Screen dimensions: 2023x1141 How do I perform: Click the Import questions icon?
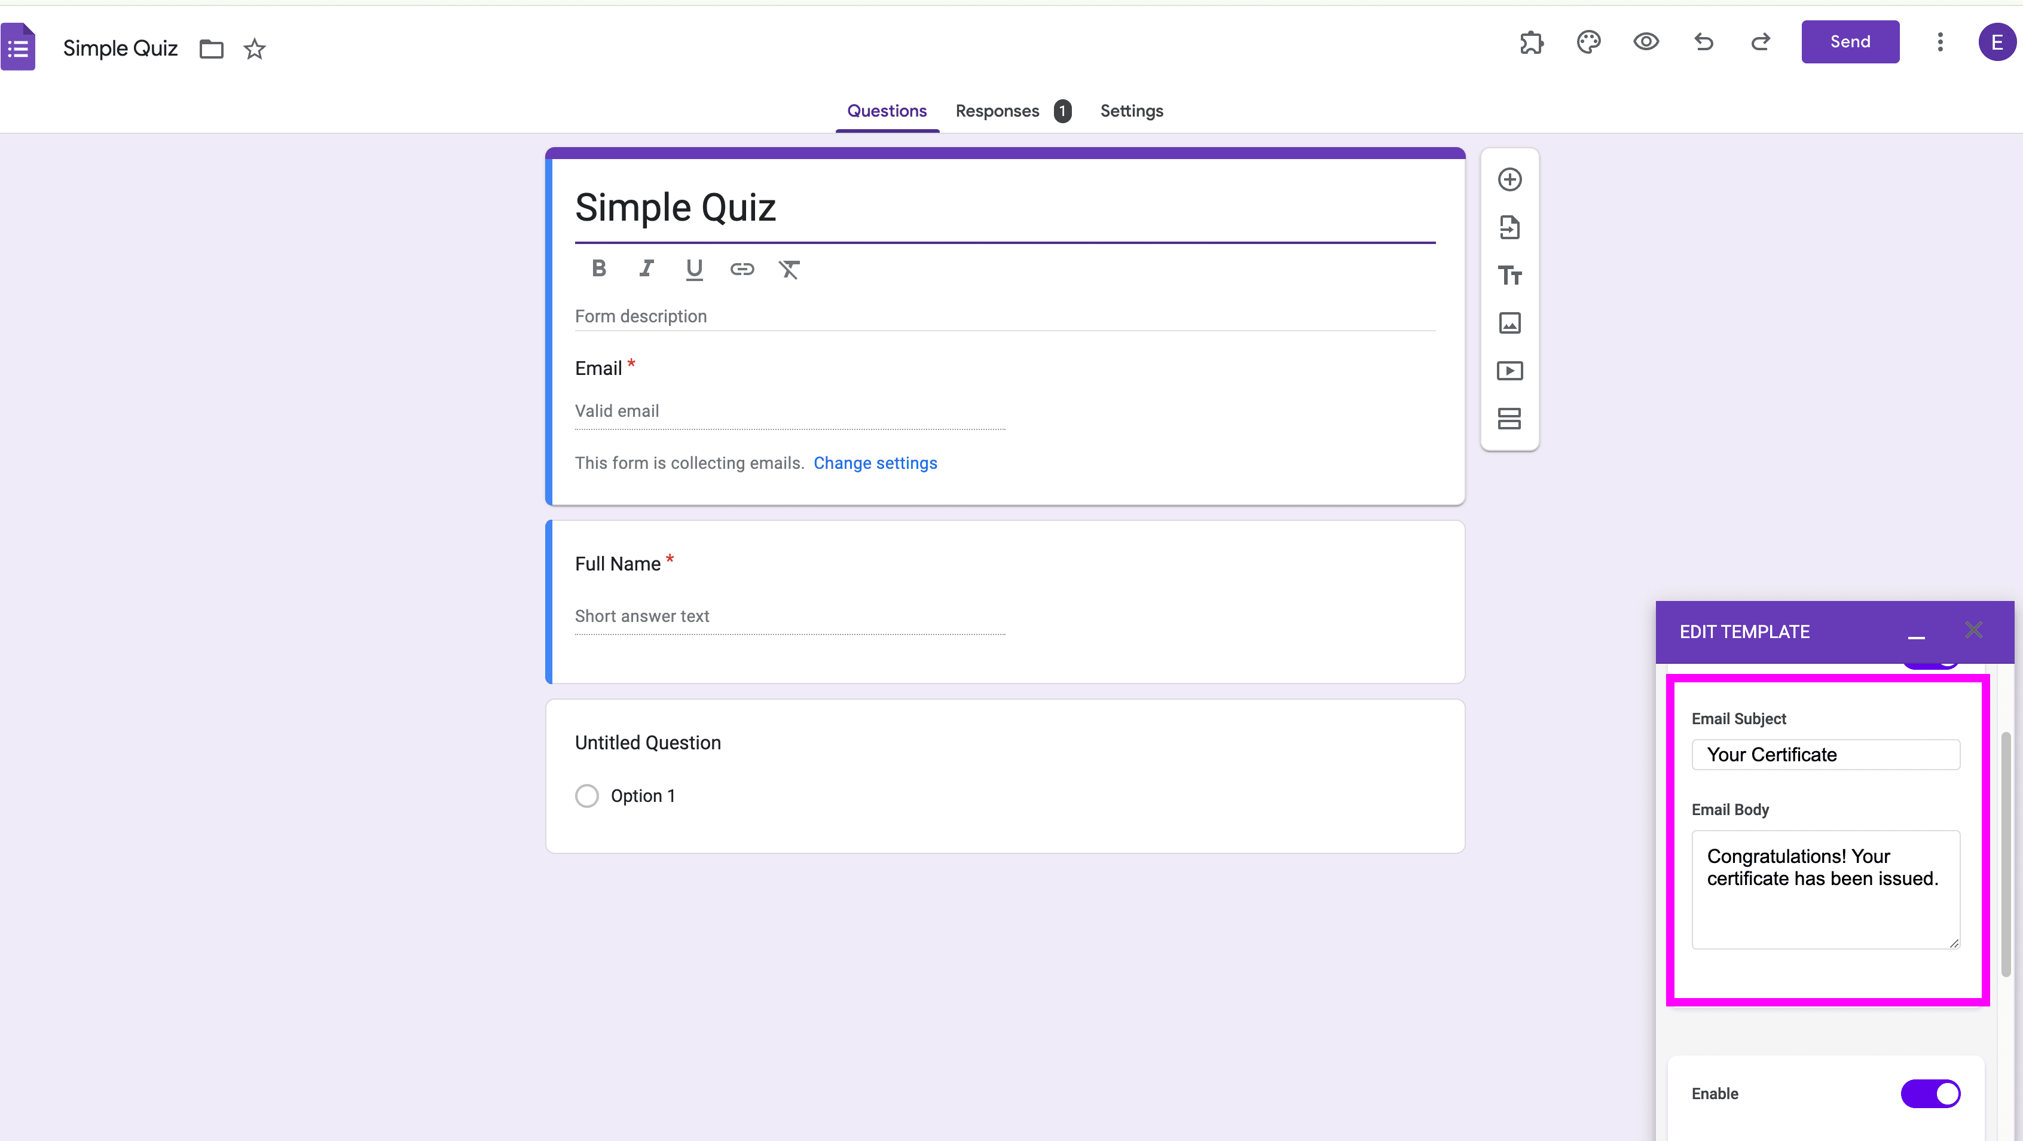pos(1509,228)
